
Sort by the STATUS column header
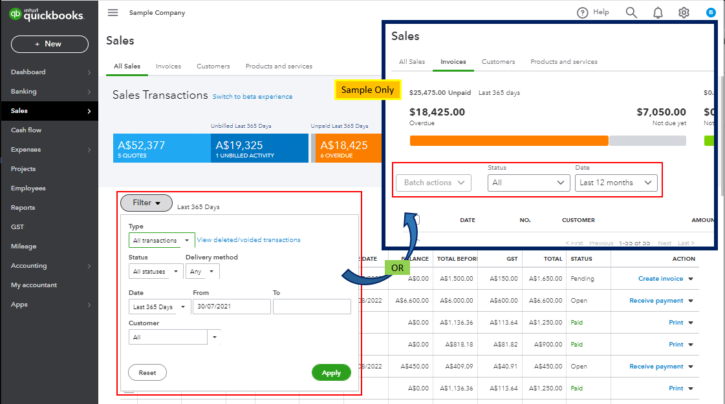pos(581,259)
